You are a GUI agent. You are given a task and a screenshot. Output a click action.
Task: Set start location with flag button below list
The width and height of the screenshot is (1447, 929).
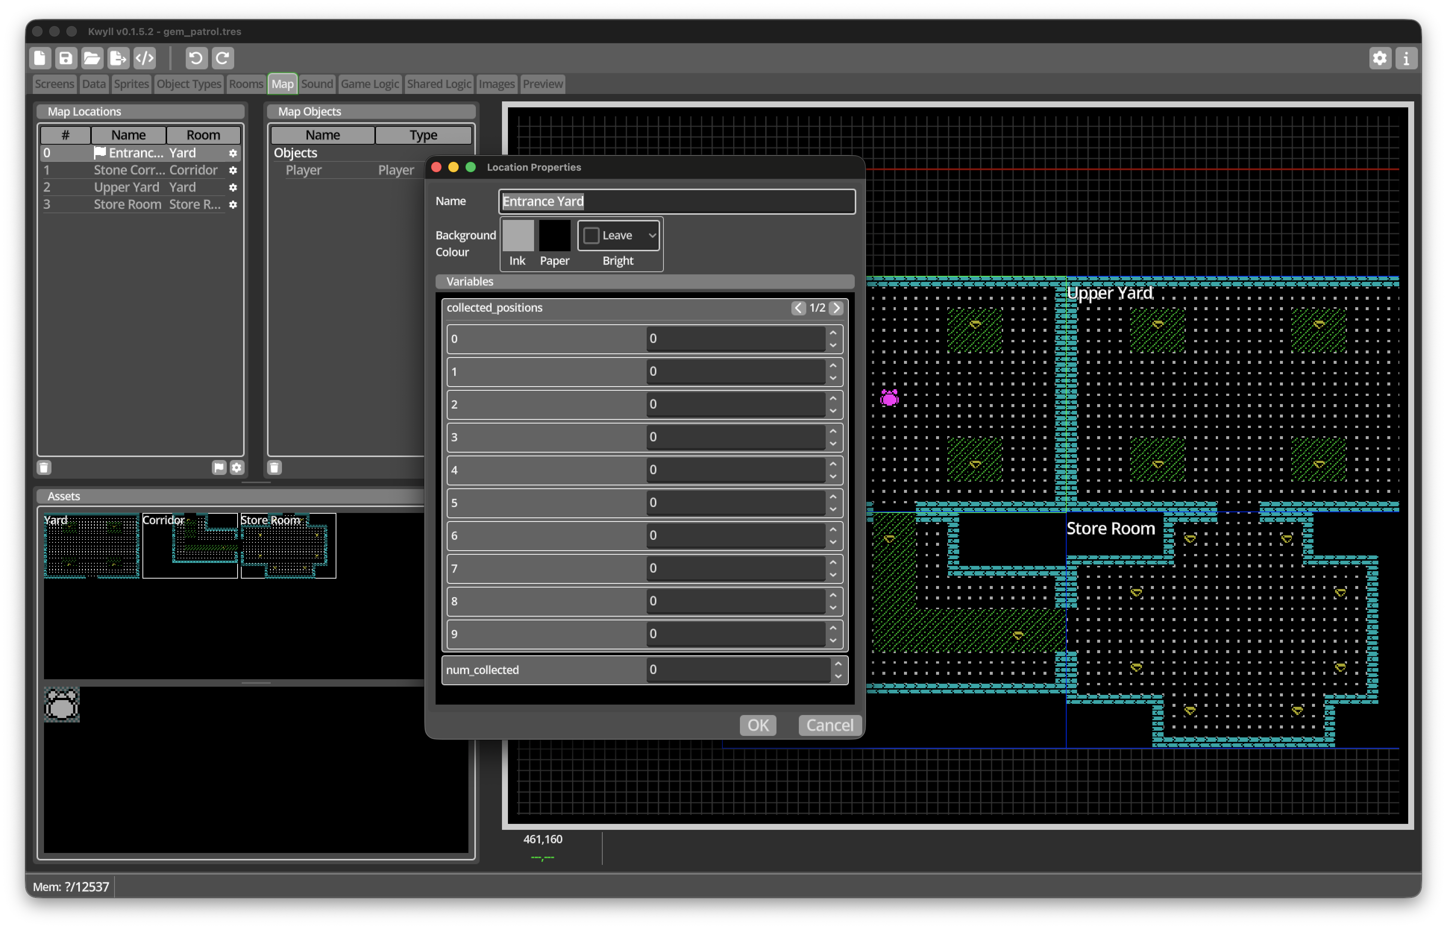pos(219,467)
